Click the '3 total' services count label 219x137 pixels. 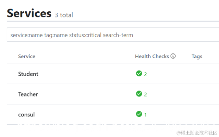click(64, 15)
